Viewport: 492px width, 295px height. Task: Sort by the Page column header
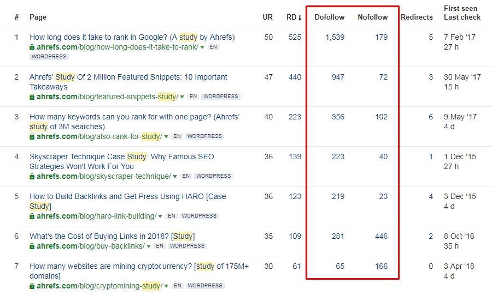coord(38,17)
